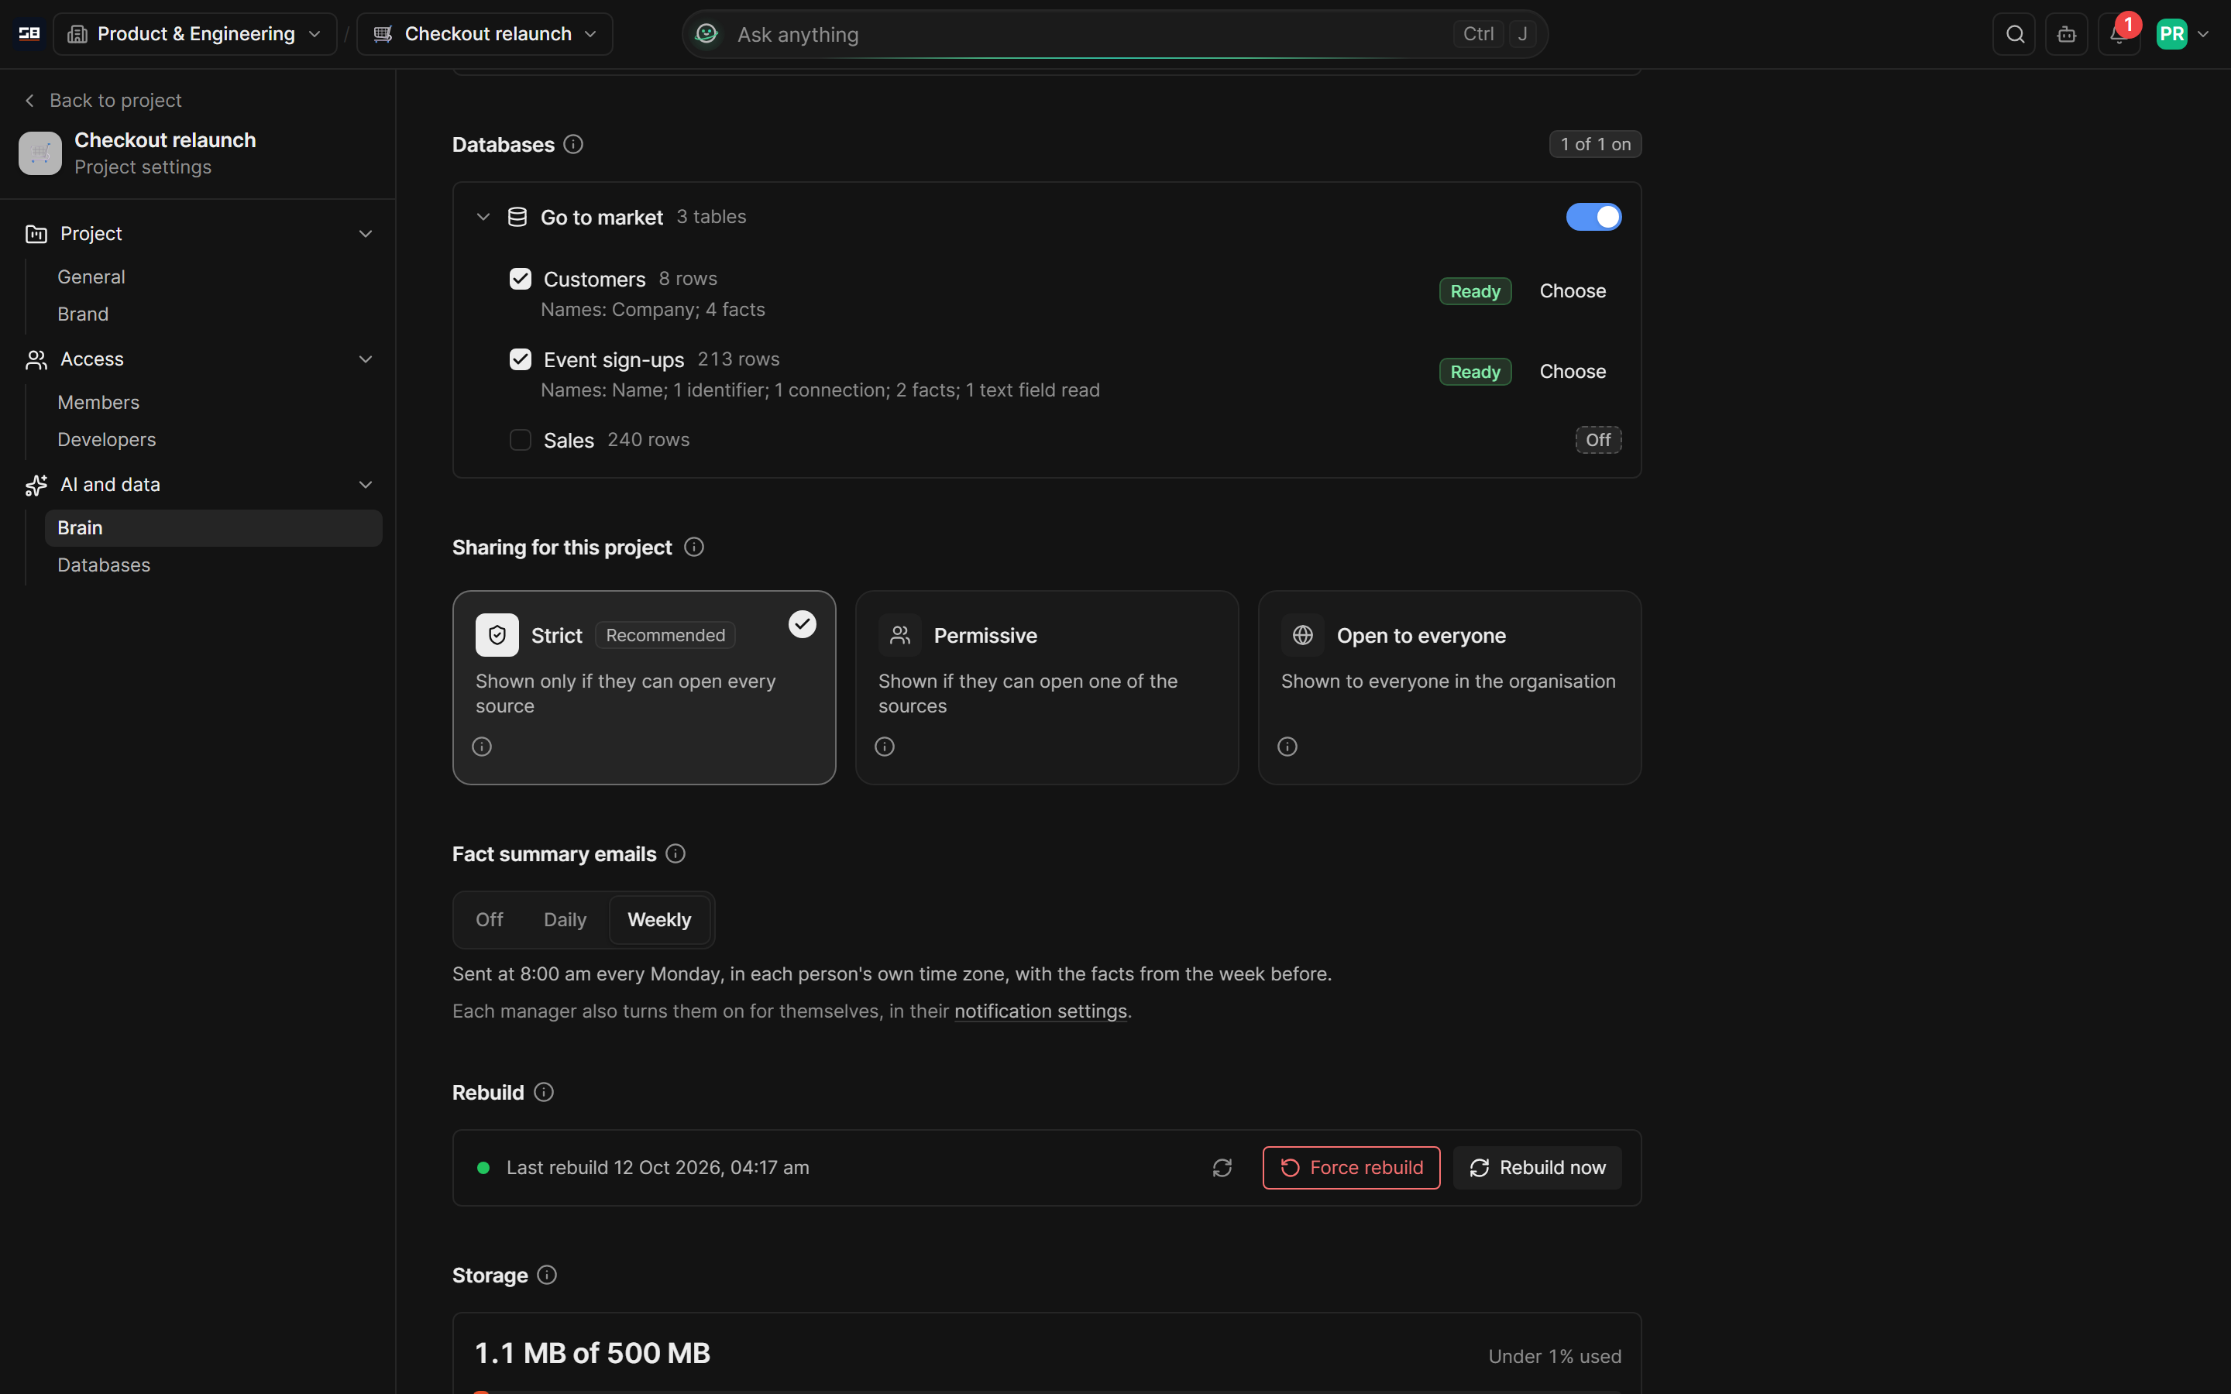Open the search icon in the top bar
Image resolution: width=2231 pixels, height=1394 pixels.
point(2014,34)
